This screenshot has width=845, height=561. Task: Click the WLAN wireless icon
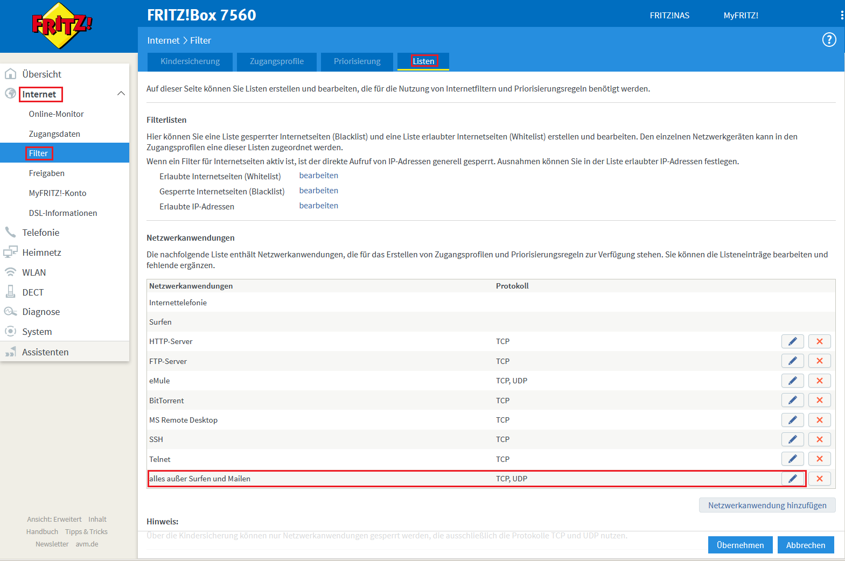[10, 272]
